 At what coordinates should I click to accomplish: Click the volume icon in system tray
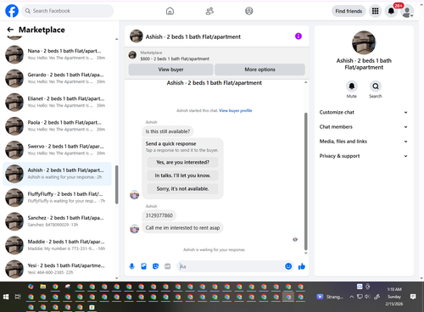367,297
